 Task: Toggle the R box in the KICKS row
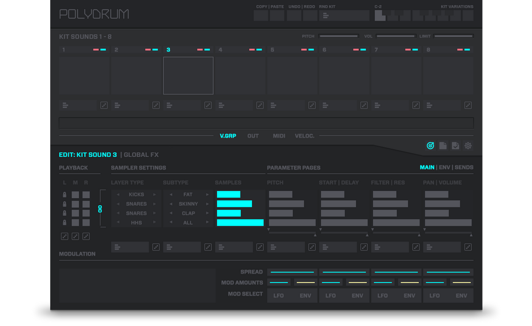[86, 195]
